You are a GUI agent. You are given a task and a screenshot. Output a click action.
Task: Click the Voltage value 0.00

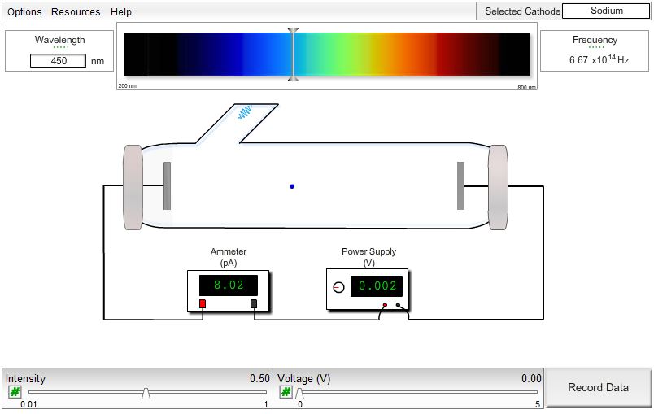click(531, 378)
